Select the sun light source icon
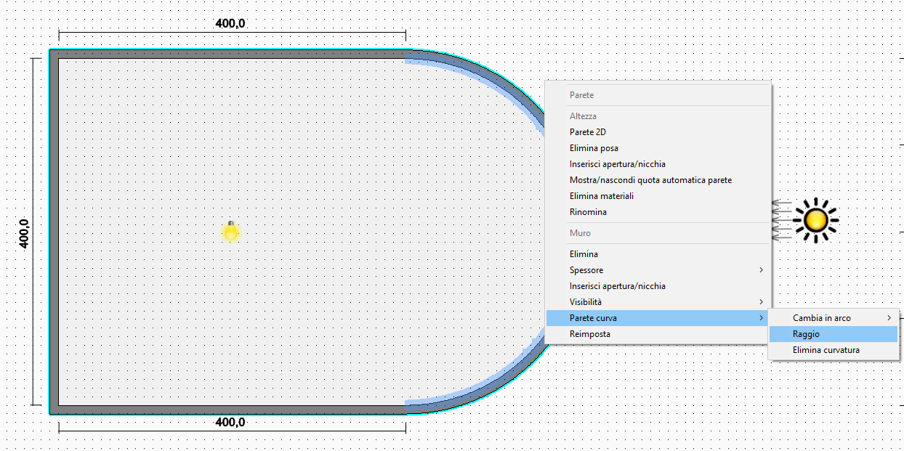Screen dimensions: 904x451 pos(815,219)
